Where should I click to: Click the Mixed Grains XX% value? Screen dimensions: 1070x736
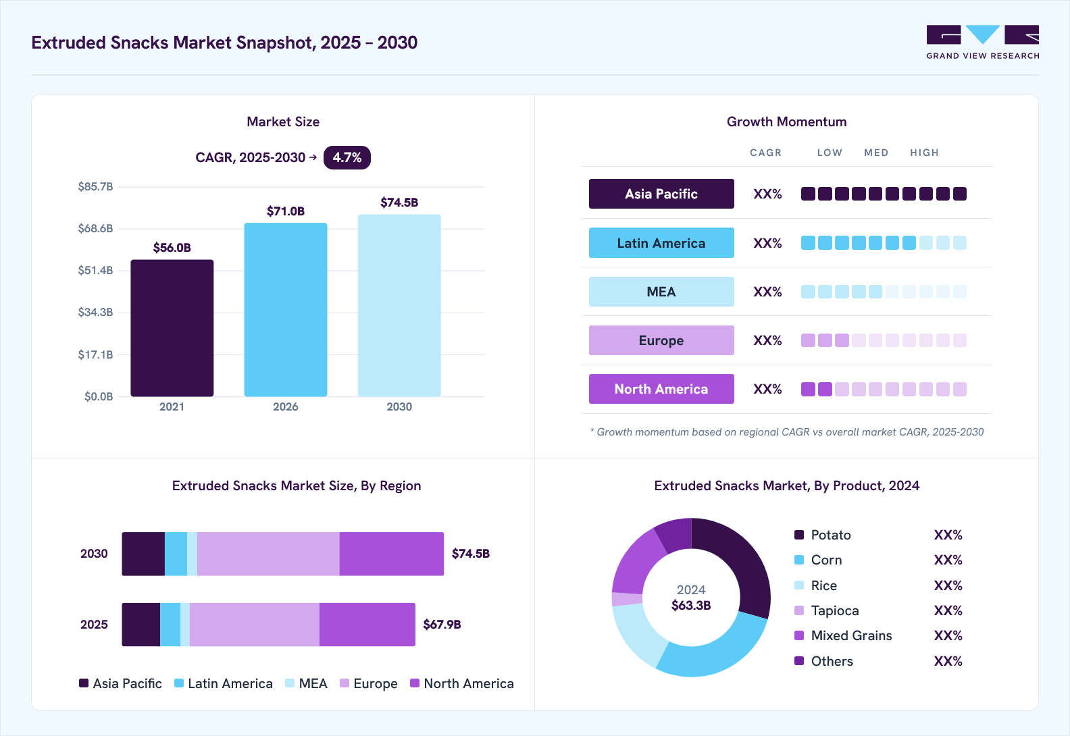(948, 635)
